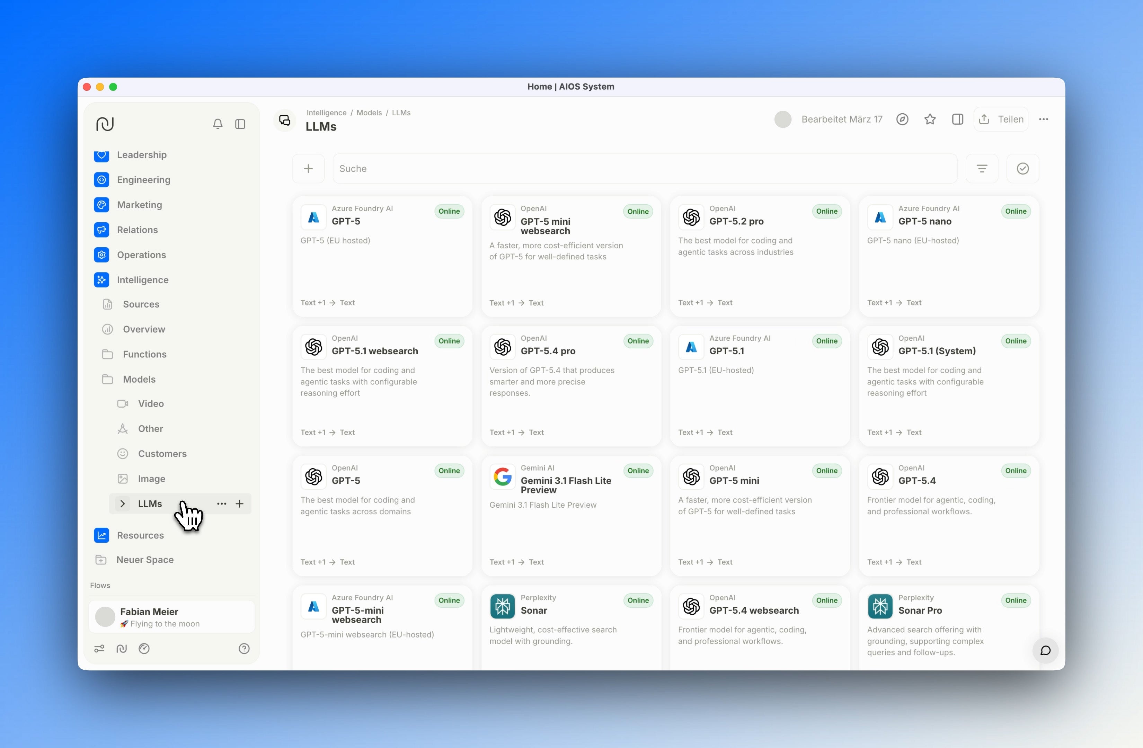Open the chat bubble button at bottom right

tap(1045, 651)
